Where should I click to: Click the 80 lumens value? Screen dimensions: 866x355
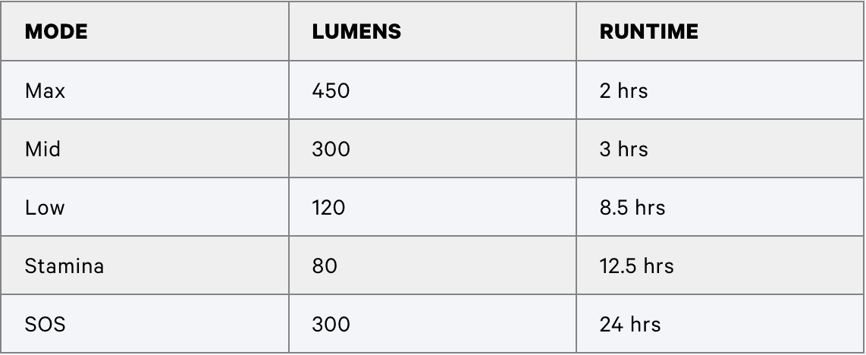coord(325,266)
